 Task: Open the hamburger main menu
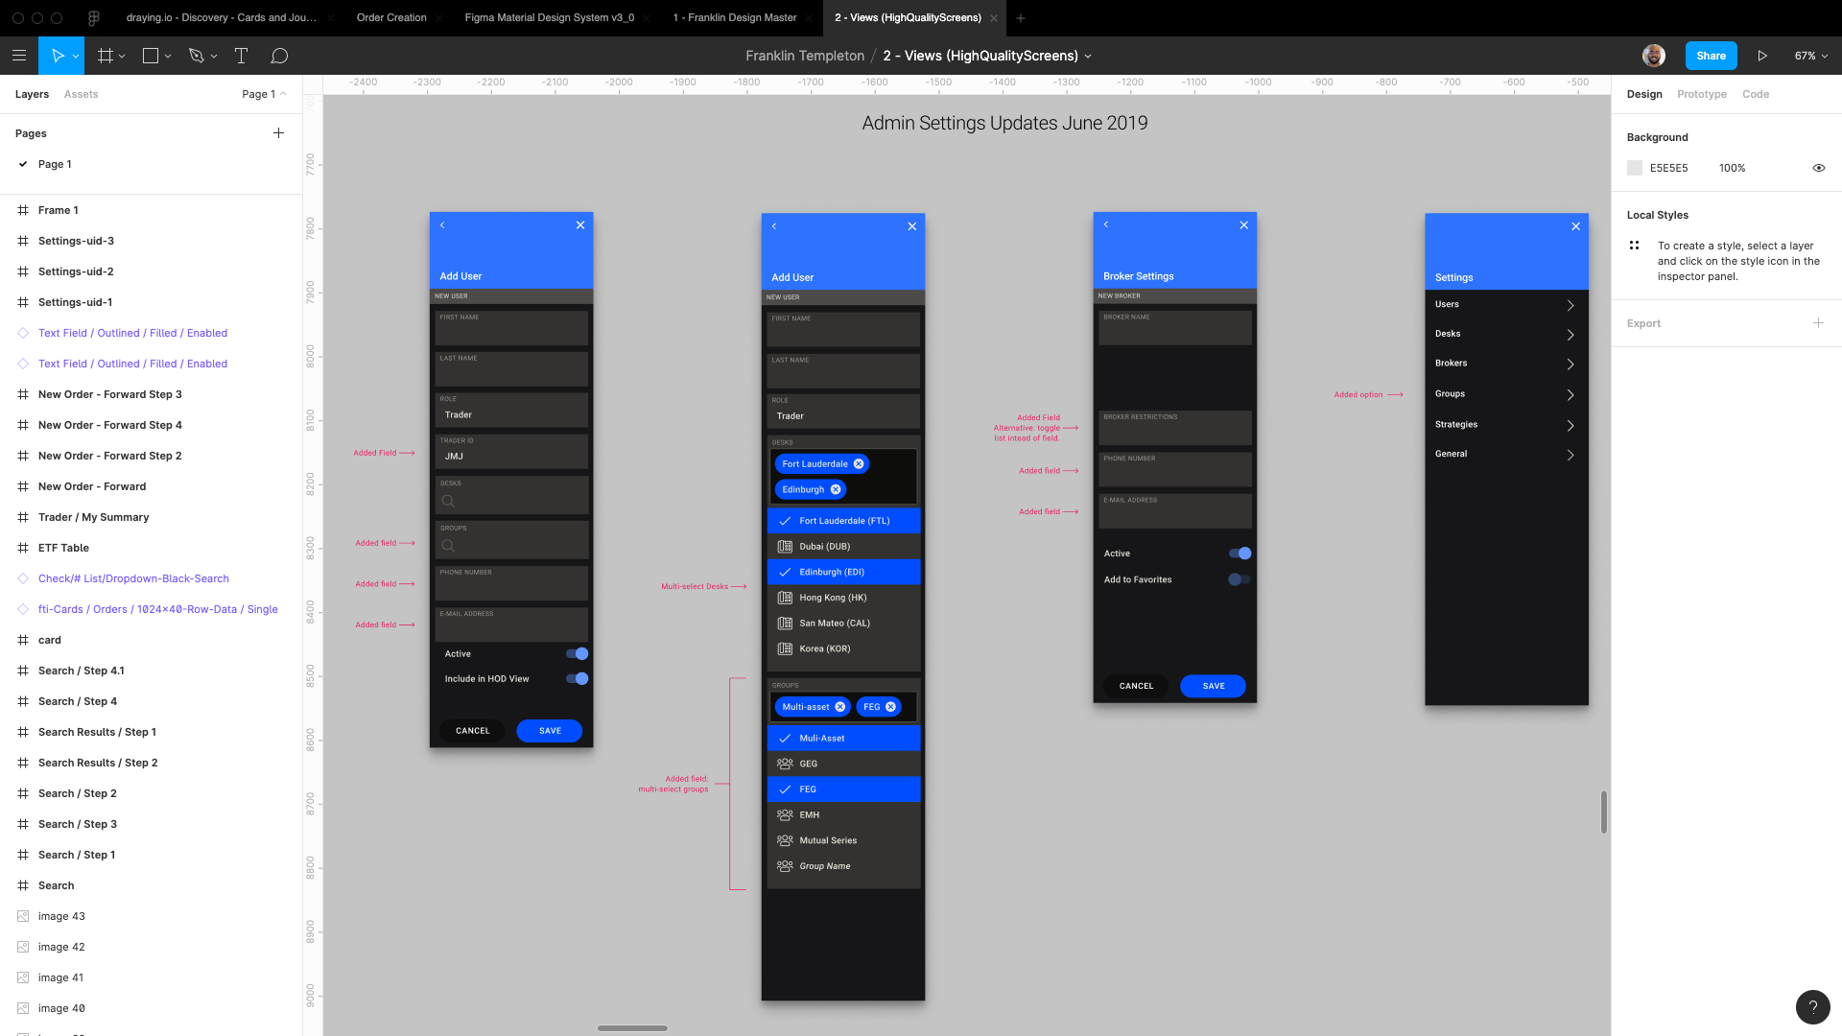coord(19,56)
